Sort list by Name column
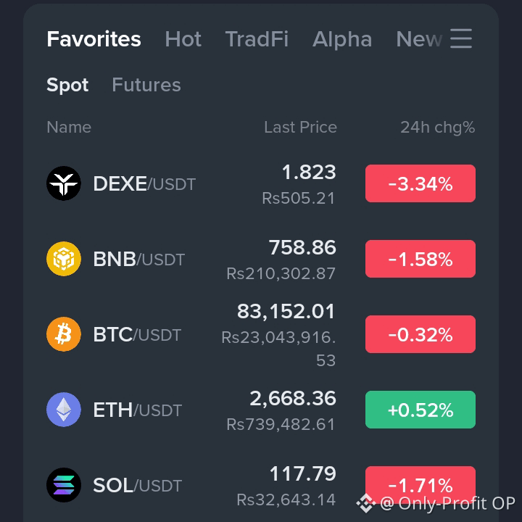The width and height of the screenshot is (522, 522). point(69,127)
